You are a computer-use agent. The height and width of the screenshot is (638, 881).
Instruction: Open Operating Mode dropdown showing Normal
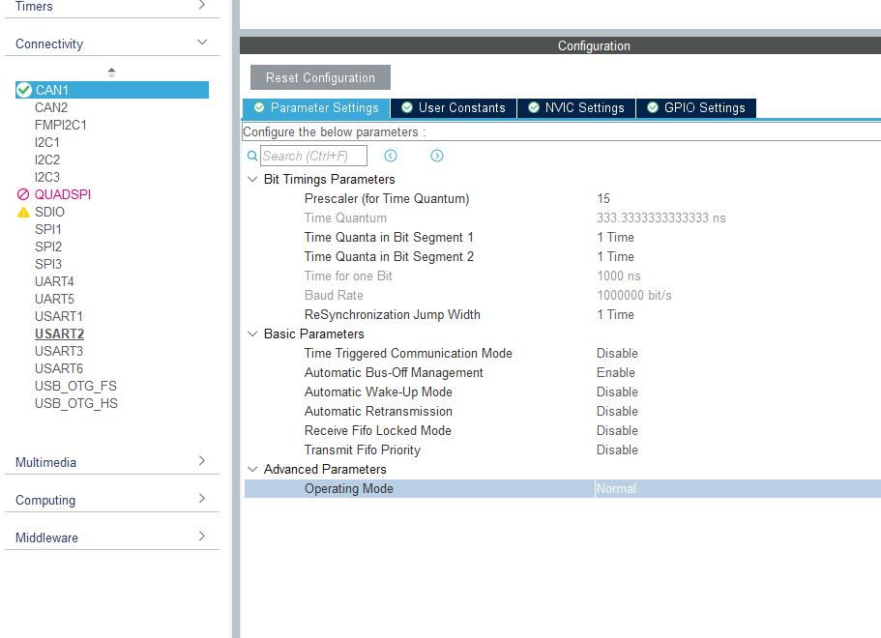click(737, 488)
